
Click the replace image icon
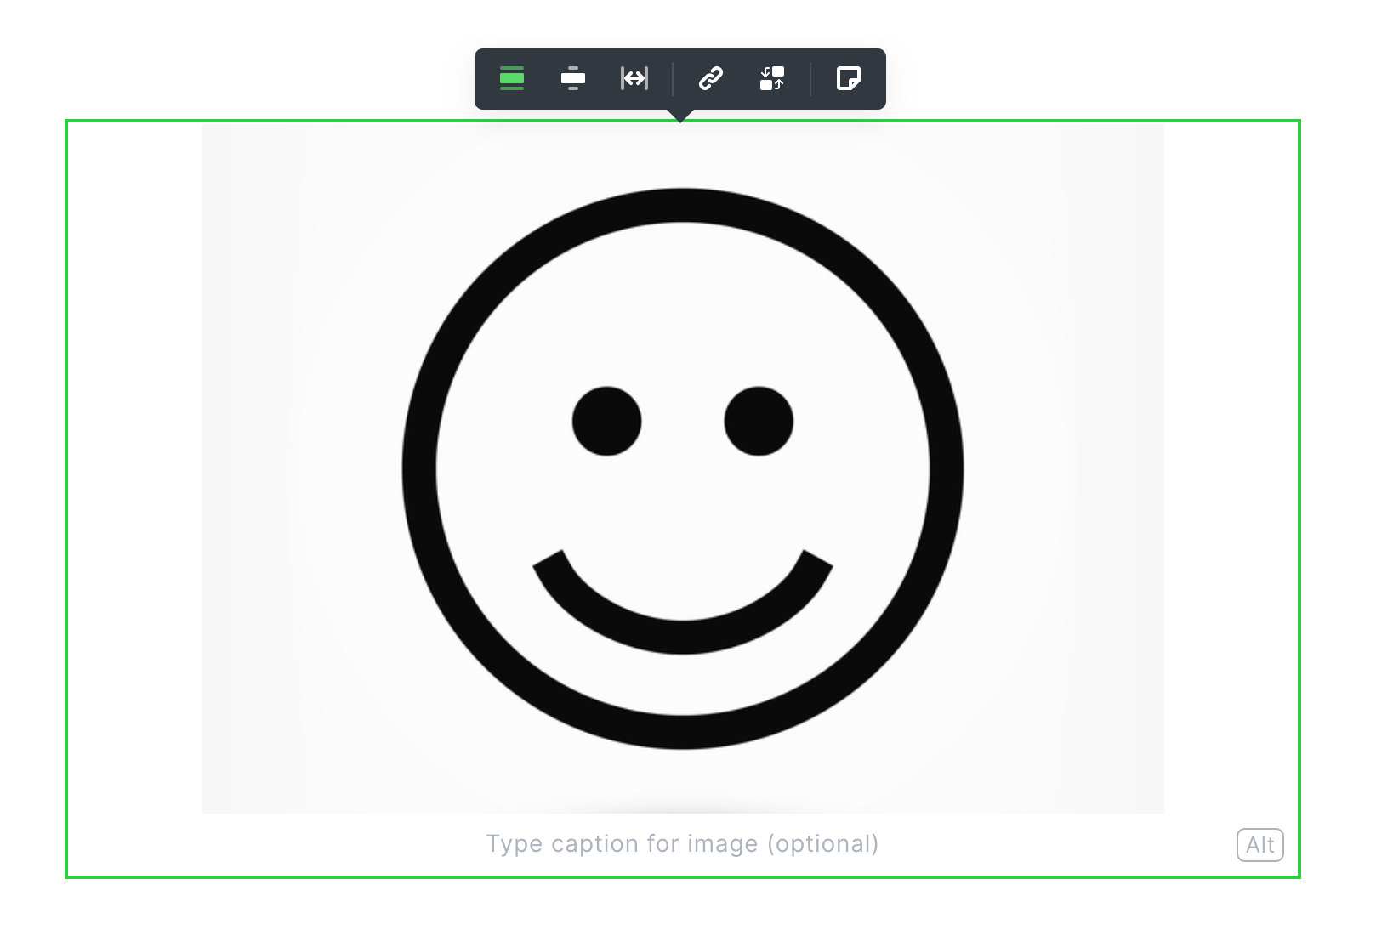point(771,79)
